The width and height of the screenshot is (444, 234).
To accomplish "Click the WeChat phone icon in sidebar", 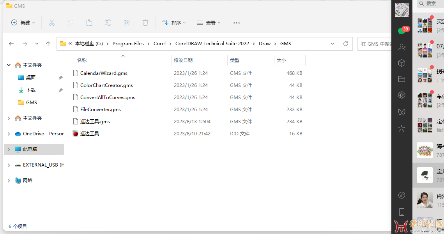I will pyautogui.click(x=402, y=212).
